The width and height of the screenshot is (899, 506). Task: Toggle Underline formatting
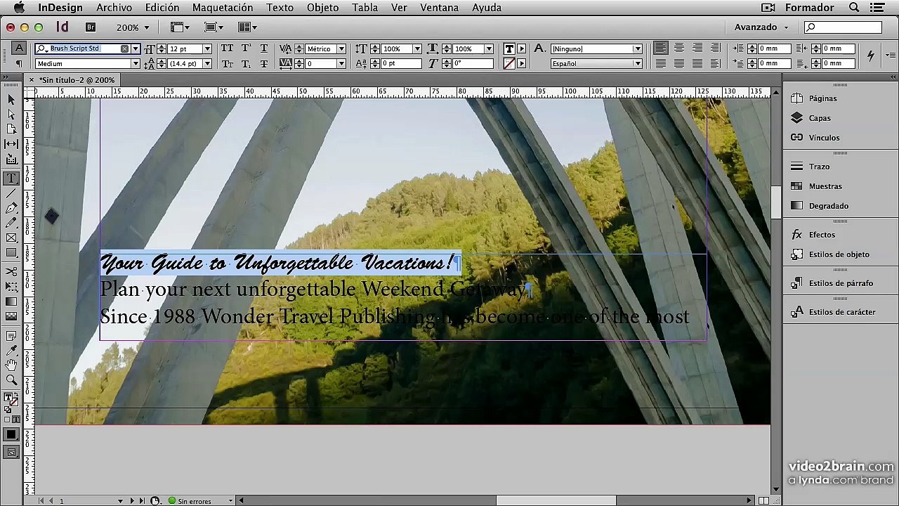click(x=263, y=48)
